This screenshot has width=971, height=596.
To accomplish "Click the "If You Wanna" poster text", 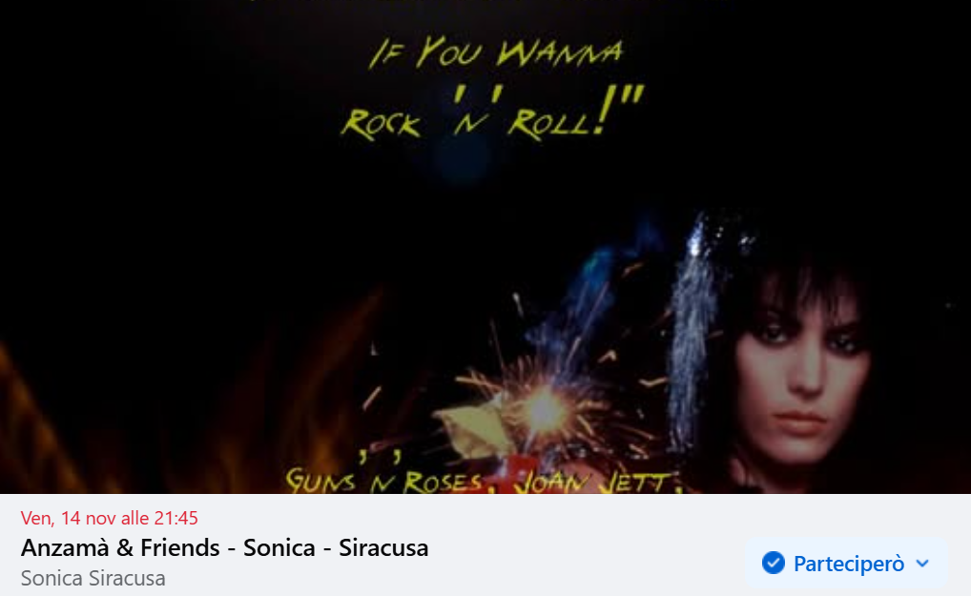I will [495, 52].
